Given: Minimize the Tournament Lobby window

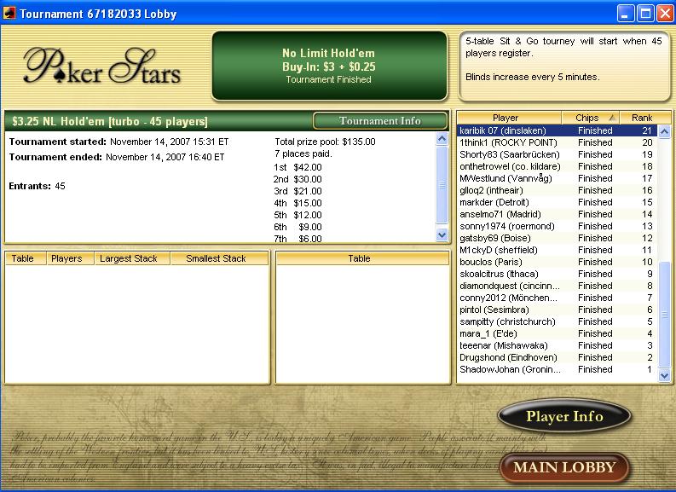Looking at the screenshot, I should point(625,14).
